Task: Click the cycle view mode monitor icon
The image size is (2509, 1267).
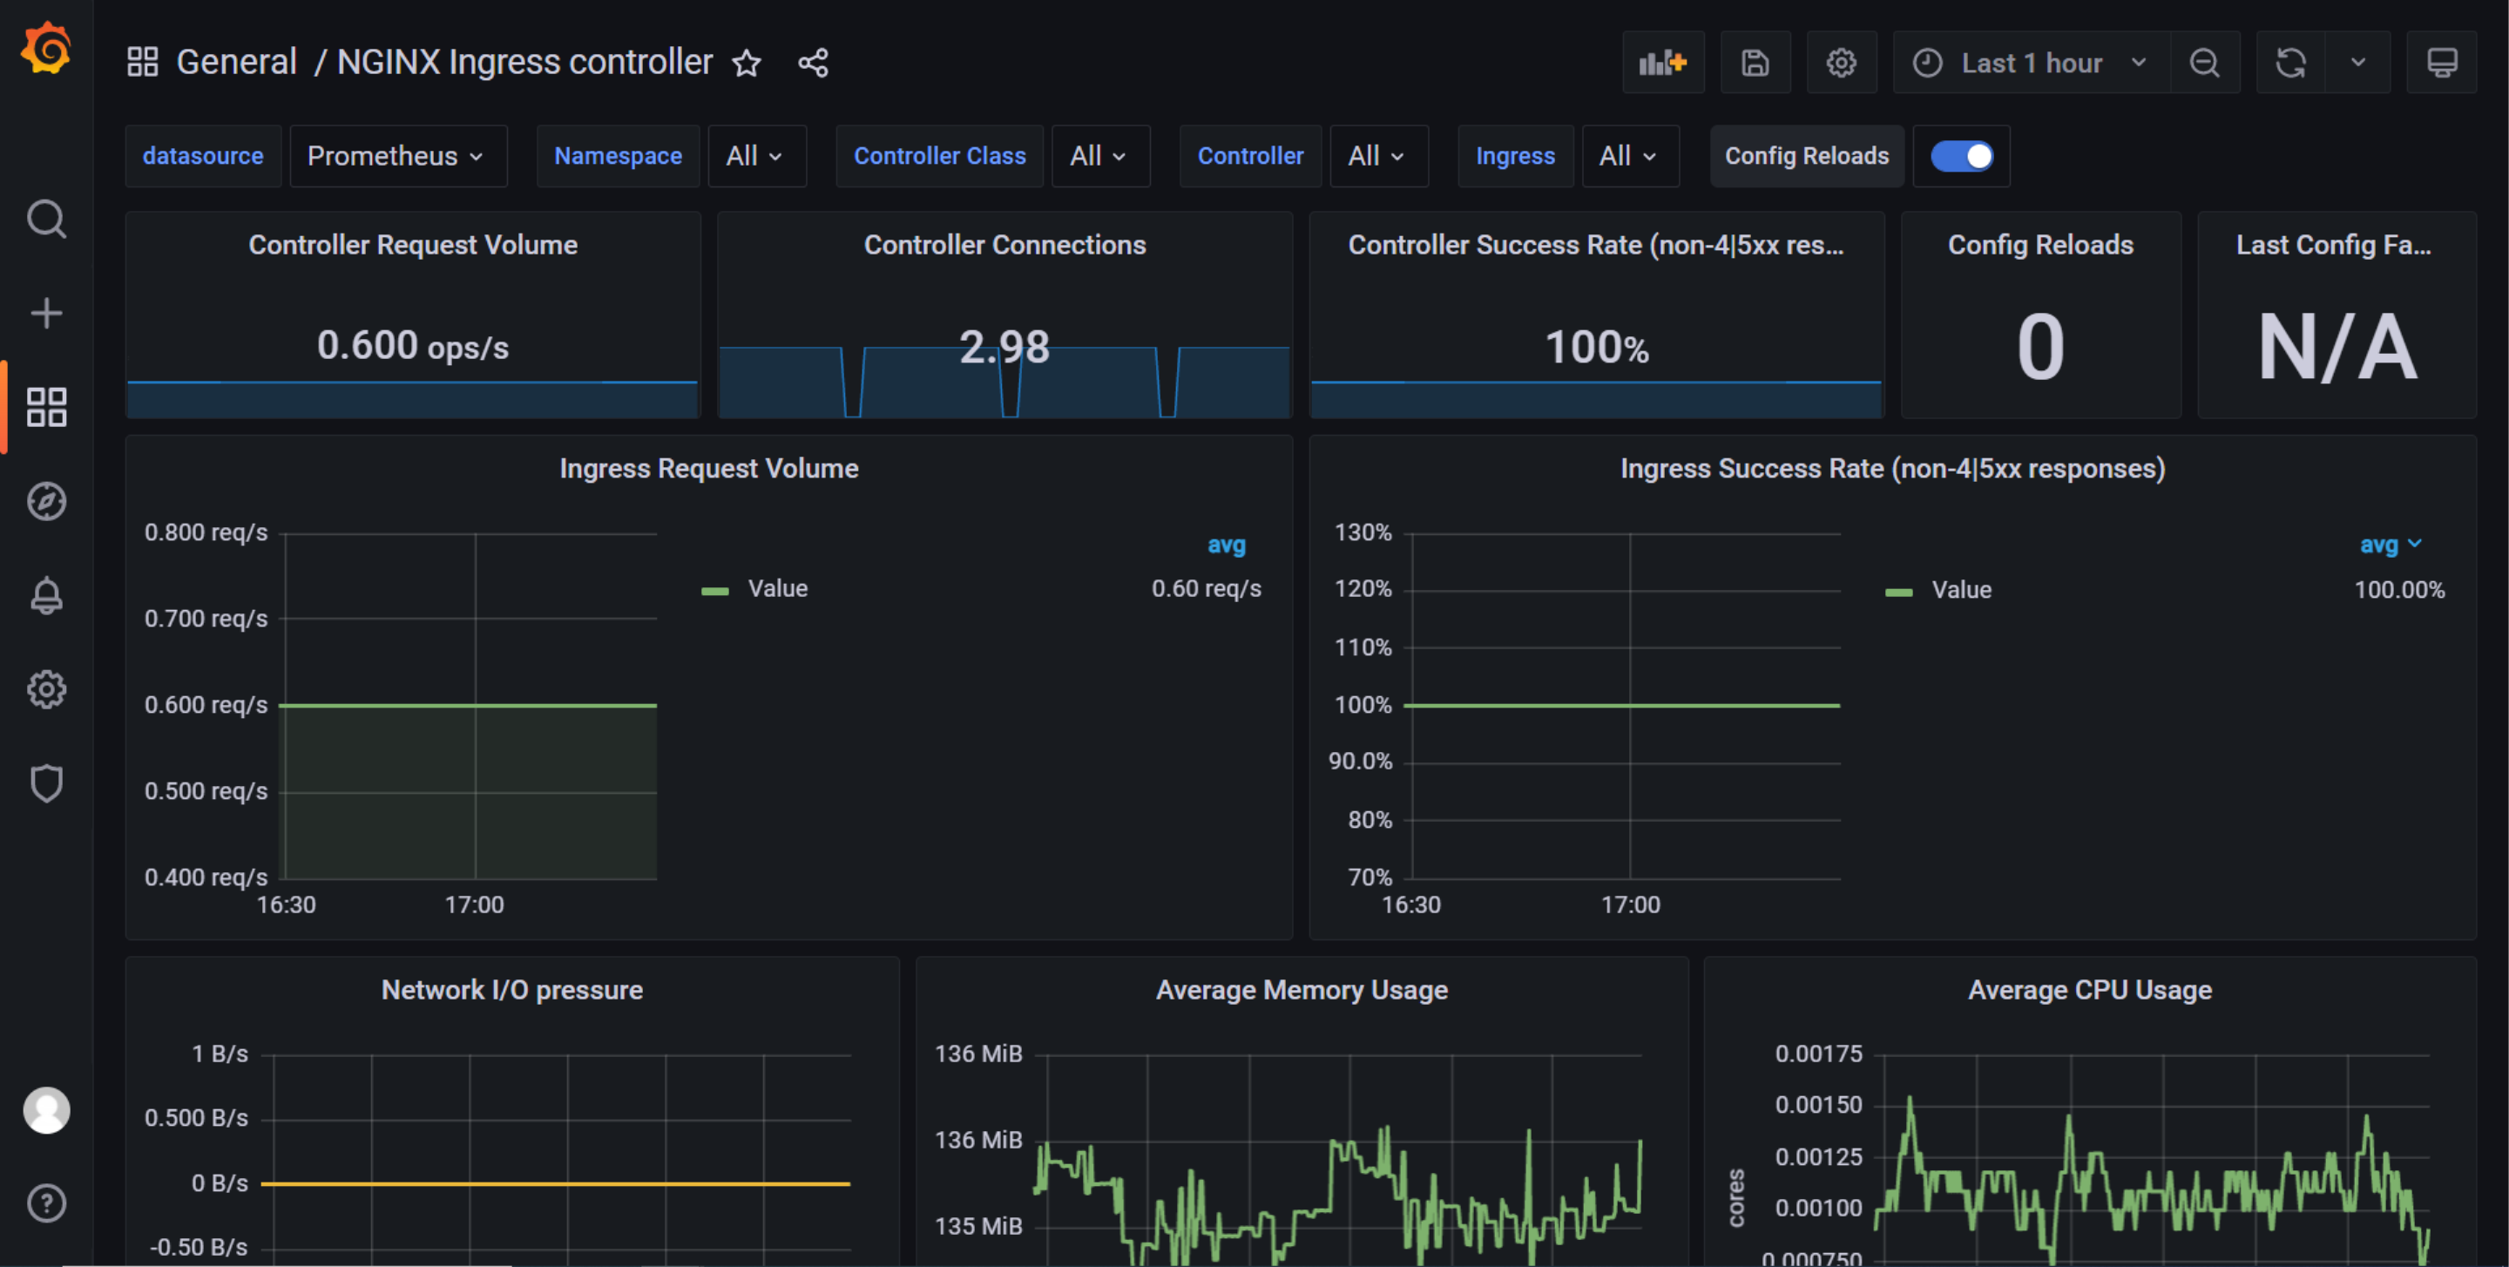Action: point(2441,64)
